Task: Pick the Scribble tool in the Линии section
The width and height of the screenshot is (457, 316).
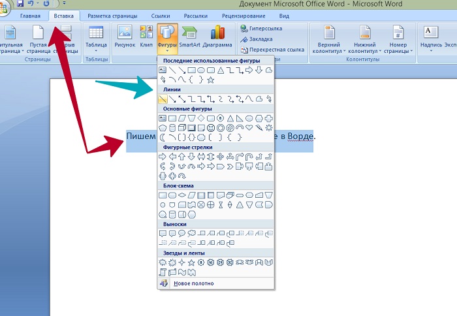Action: 269,99
